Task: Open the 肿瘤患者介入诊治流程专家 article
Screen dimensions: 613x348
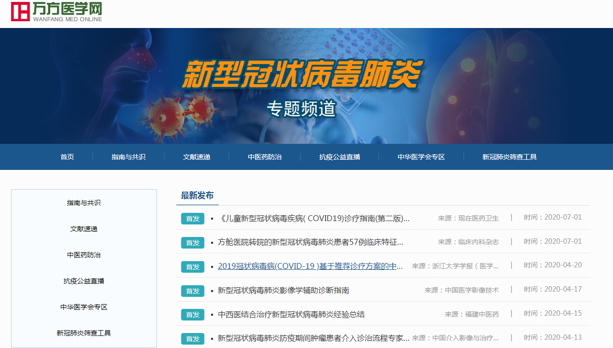Action: (314, 338)
